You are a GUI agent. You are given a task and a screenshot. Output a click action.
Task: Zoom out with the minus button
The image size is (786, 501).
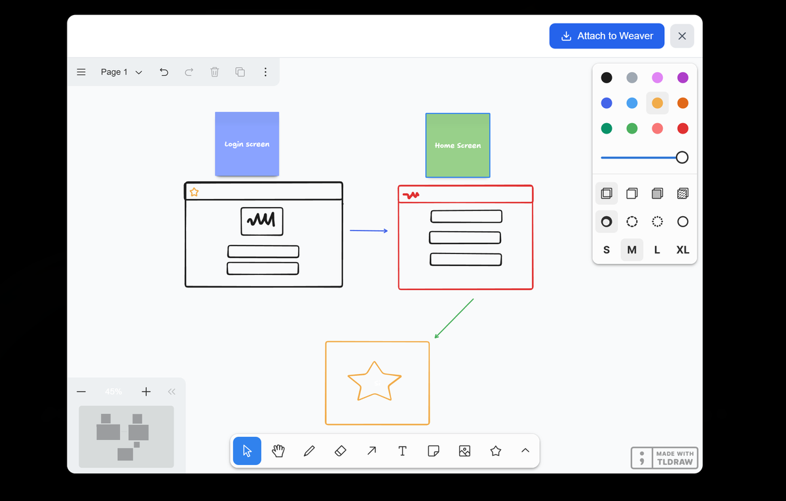pos(81,392)
